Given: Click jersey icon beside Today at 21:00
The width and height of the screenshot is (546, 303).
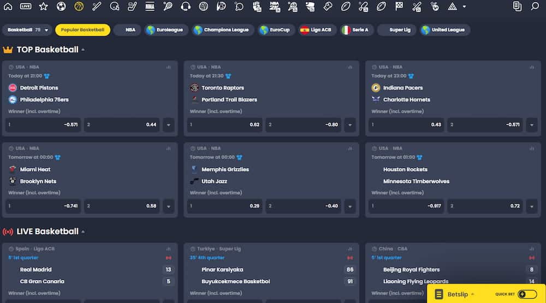Looking at the screenshot, I should (46, 76).
